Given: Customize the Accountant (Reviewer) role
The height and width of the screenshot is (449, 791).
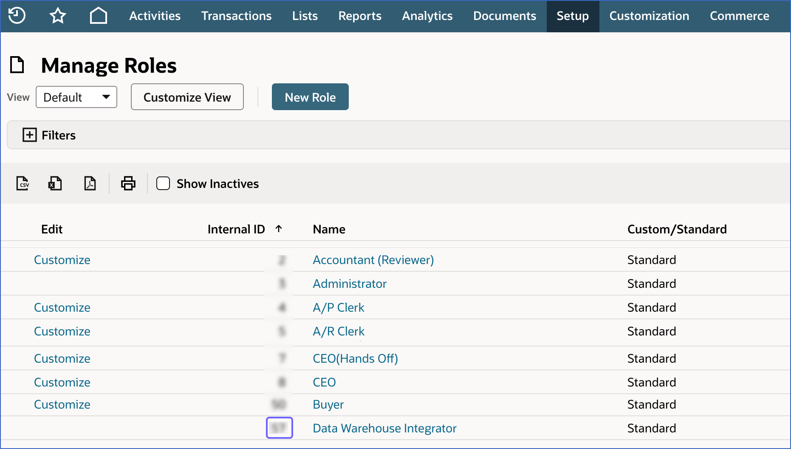Looking at the screenshot, I should (x=62, y=260).
